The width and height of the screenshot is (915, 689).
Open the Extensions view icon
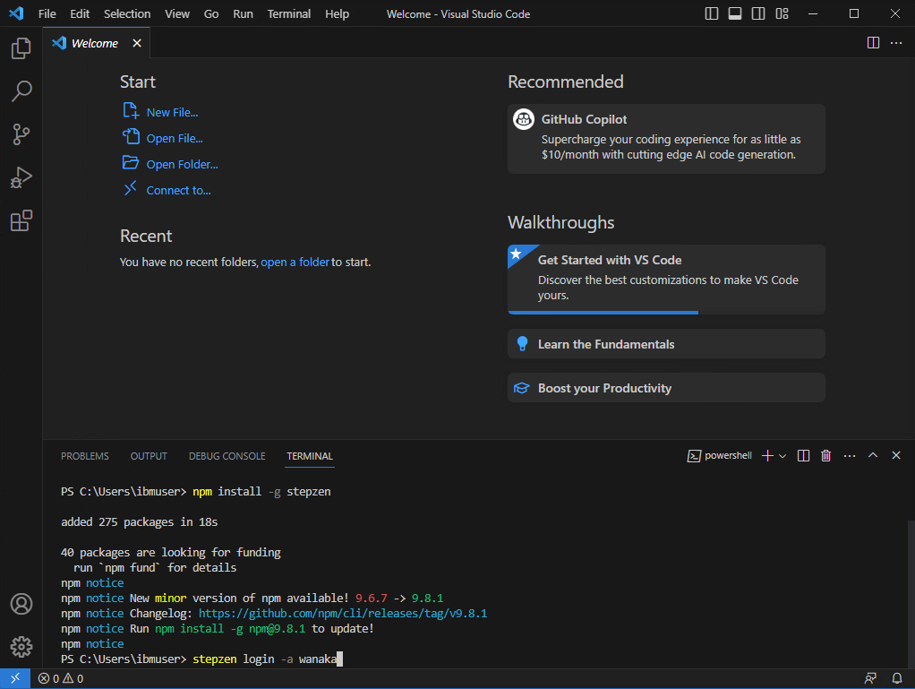21,220
